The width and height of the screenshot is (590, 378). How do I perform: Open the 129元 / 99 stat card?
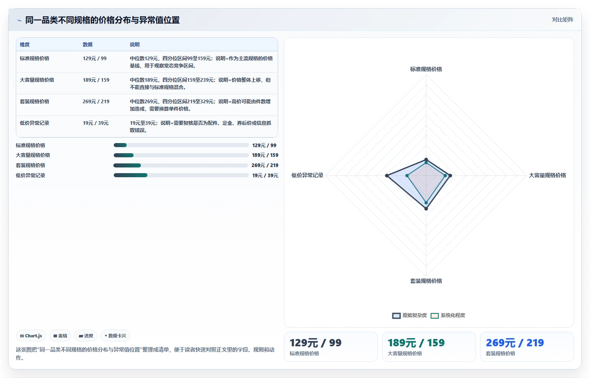click(x=331, y=347)
